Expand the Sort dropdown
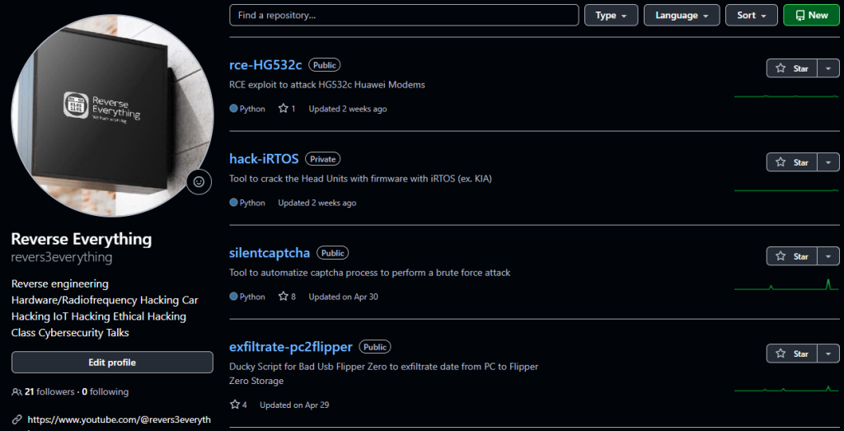Viewport: 844px width, 431px height. click(x=752, y=16)
